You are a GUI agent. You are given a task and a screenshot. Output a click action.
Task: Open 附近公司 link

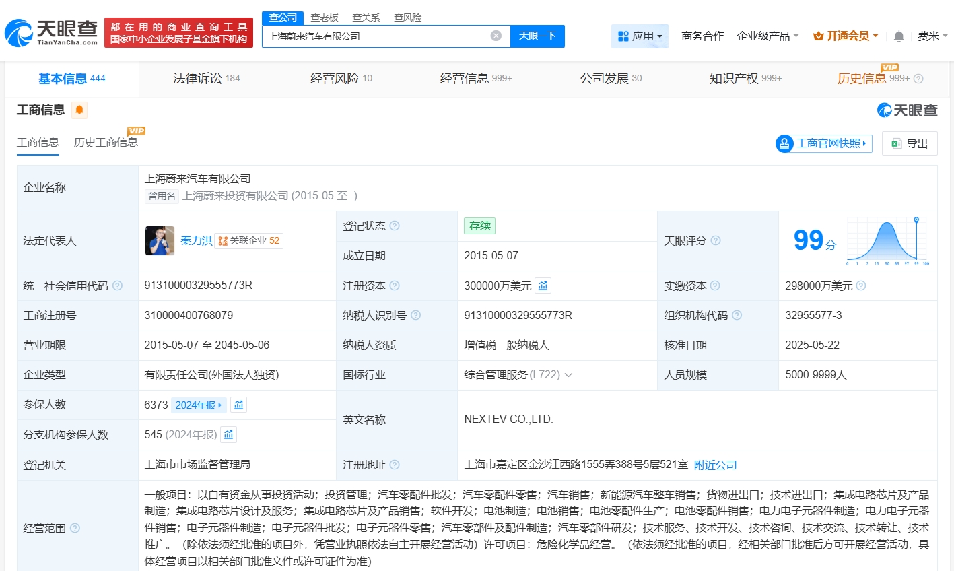click(715, 465)
